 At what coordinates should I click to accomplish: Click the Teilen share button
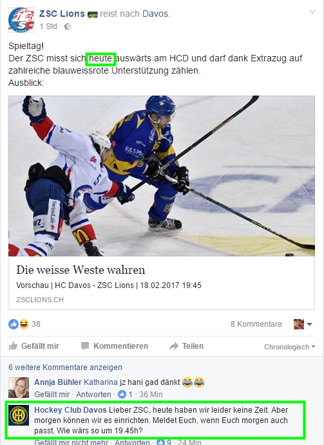(186, 346)
